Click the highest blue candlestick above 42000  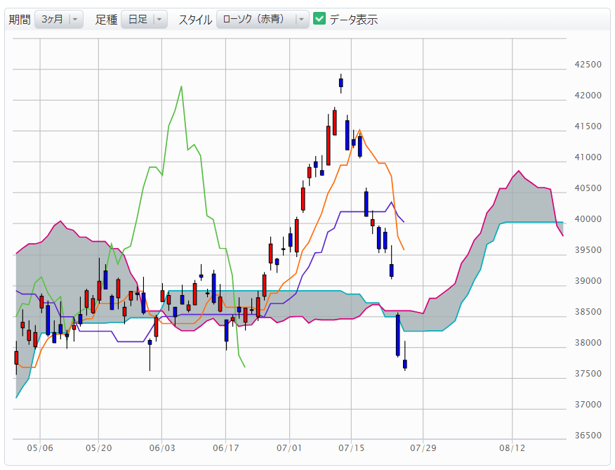coord(340,83)
